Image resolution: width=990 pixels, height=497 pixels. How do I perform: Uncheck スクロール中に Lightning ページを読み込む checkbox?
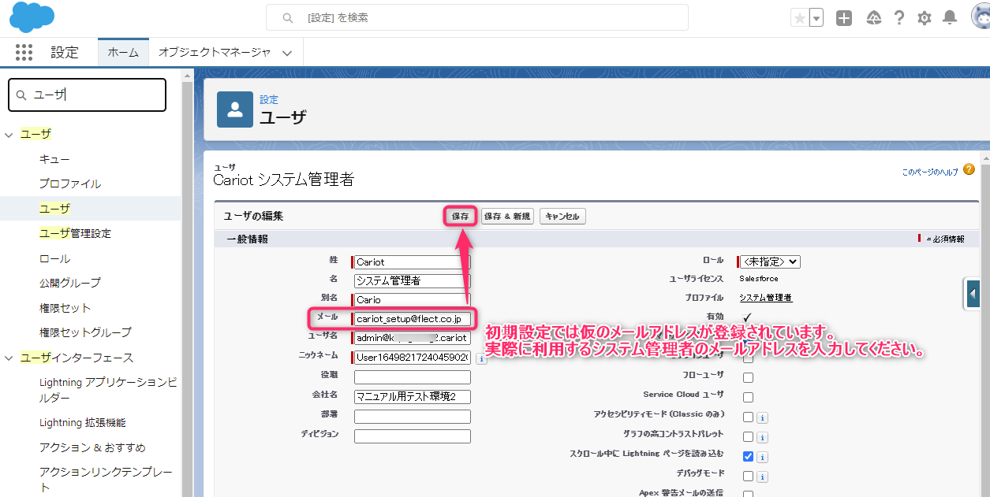point(748,456)
